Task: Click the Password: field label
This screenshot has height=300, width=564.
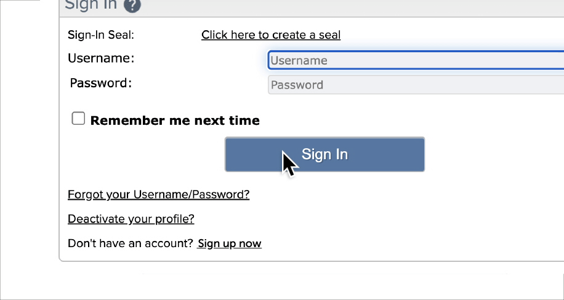Action: pos(101,83)
